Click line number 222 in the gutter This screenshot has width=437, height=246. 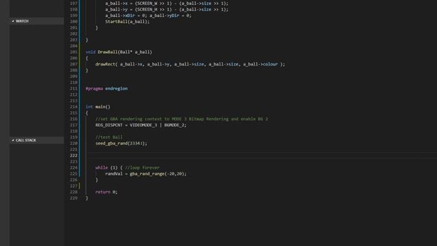(74, 156)
